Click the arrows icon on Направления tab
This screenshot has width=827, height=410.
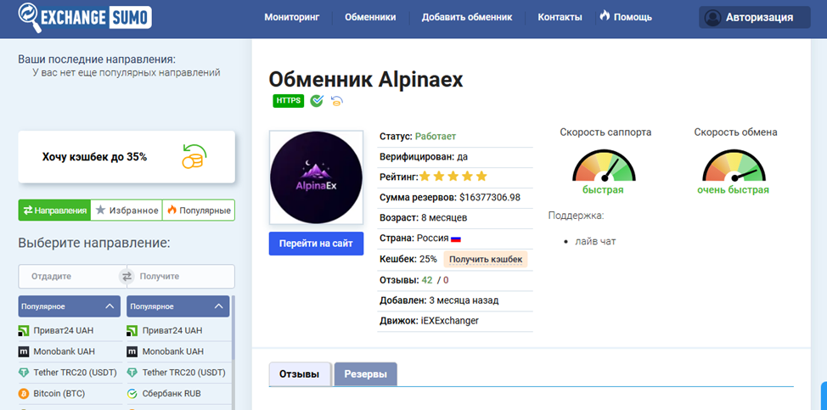(27, 211)
